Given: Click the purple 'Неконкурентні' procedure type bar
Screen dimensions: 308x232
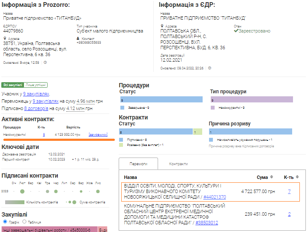Looking at the screenshot, I should click(x=251, y=99).
